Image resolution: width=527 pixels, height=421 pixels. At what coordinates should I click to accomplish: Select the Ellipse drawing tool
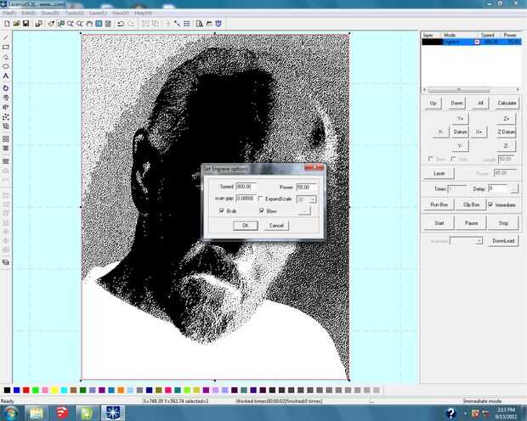(6, 66)
